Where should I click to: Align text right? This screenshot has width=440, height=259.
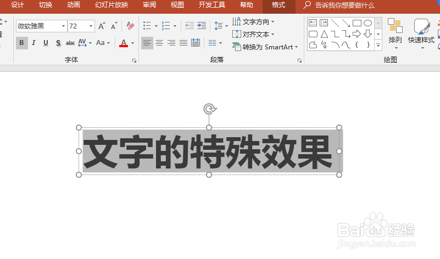tap(171, 43)
